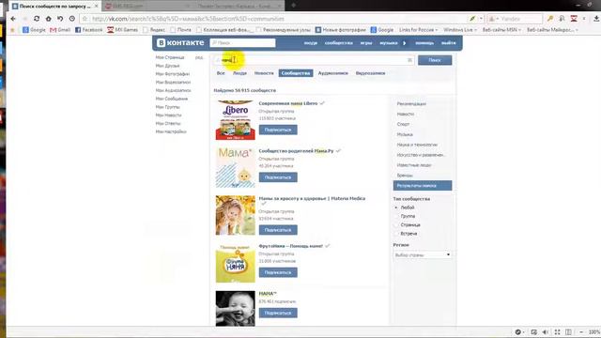Switch to the Сообщества search tab
The height and width of the screenshot is (338, 601).
pos(296,73)
